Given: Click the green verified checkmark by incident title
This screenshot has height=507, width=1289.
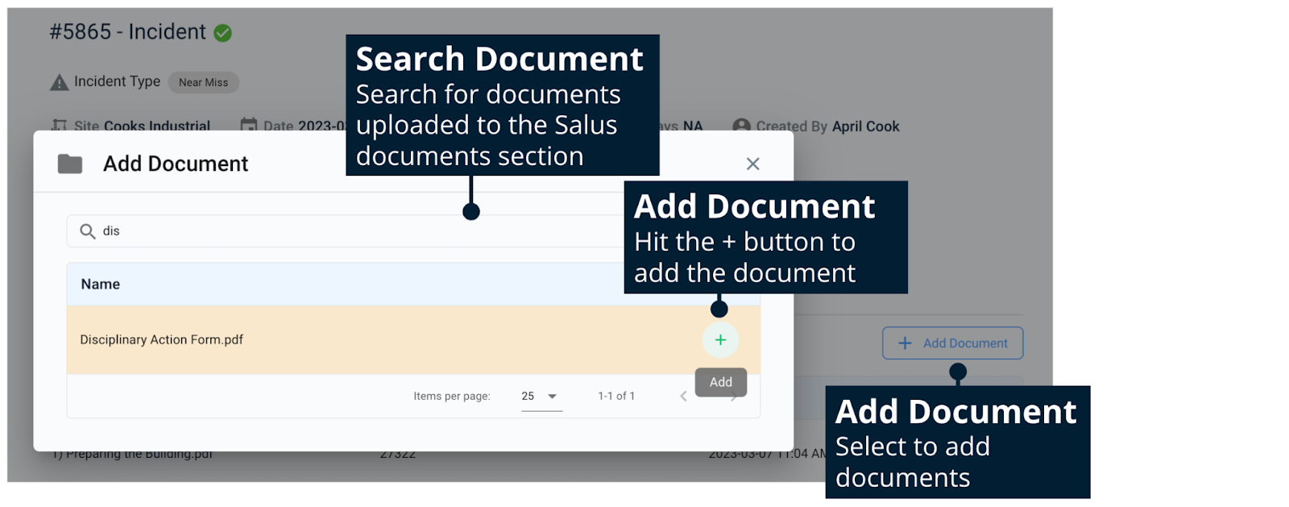Looking at the screenshot, I should click(223, 33).
